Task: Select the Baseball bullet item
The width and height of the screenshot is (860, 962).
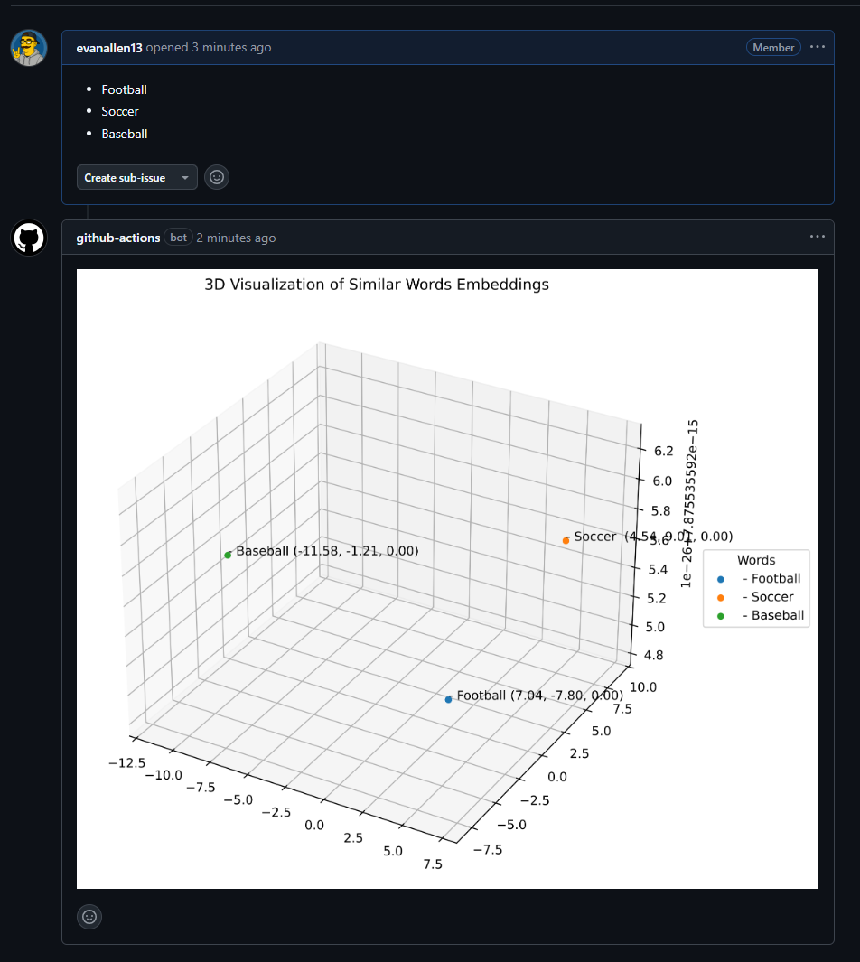Action: click(x=124, y=134)
